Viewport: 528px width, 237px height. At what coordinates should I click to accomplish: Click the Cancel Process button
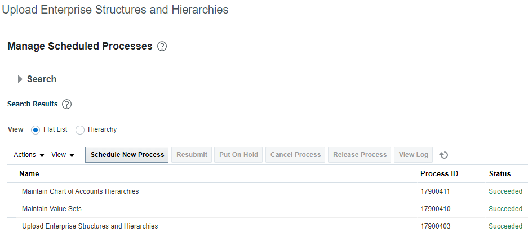coord(295,155)
